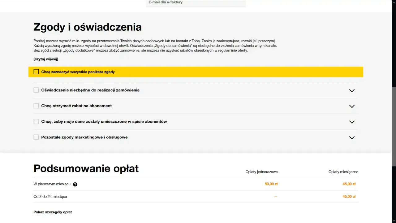The width and height of the screenshot is (396, 223).
Task: Check the 'spisie abonentów' consent checkbox
Action: pyautogui.click(x=36, y=122)
